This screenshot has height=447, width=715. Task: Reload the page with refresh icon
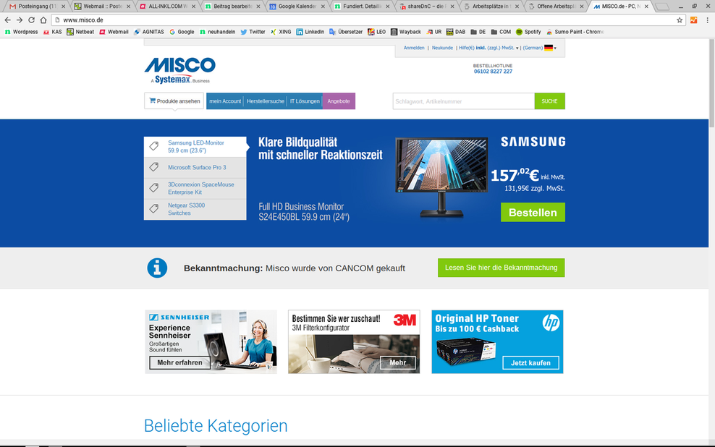pyautogui.click(x=31, y=20)
